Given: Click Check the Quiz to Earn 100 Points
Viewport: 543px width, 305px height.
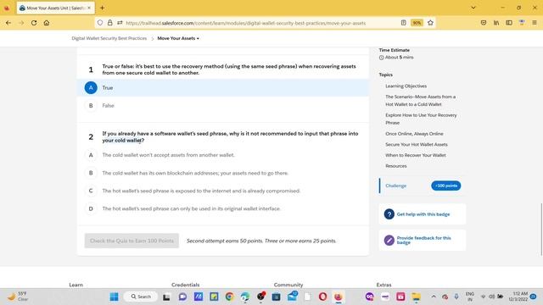Looking at the screenshot, I should [132, 241].
